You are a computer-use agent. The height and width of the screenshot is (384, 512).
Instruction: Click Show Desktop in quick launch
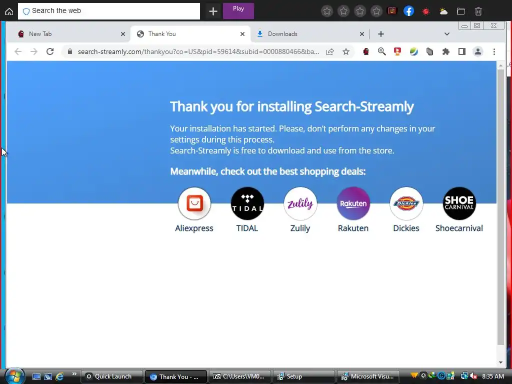pyautogui.click(x=36, y=376)
